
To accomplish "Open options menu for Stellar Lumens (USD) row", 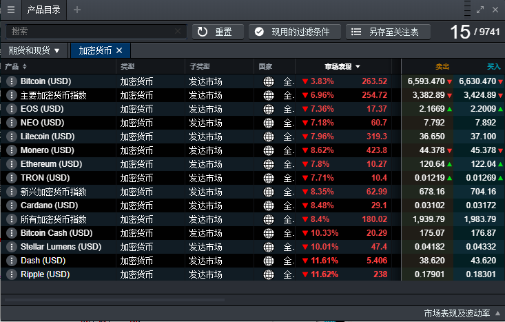I will [12, 247].
